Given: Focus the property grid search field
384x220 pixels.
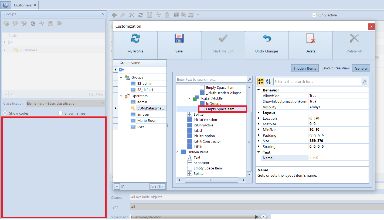Looking at the screenshot, I should tap(318, 81).
